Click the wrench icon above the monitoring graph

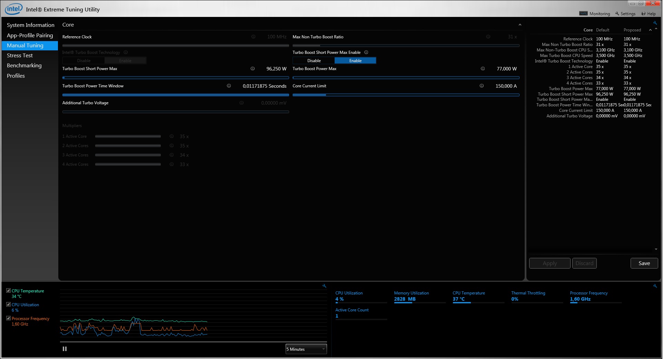click(x=324, y=286)
